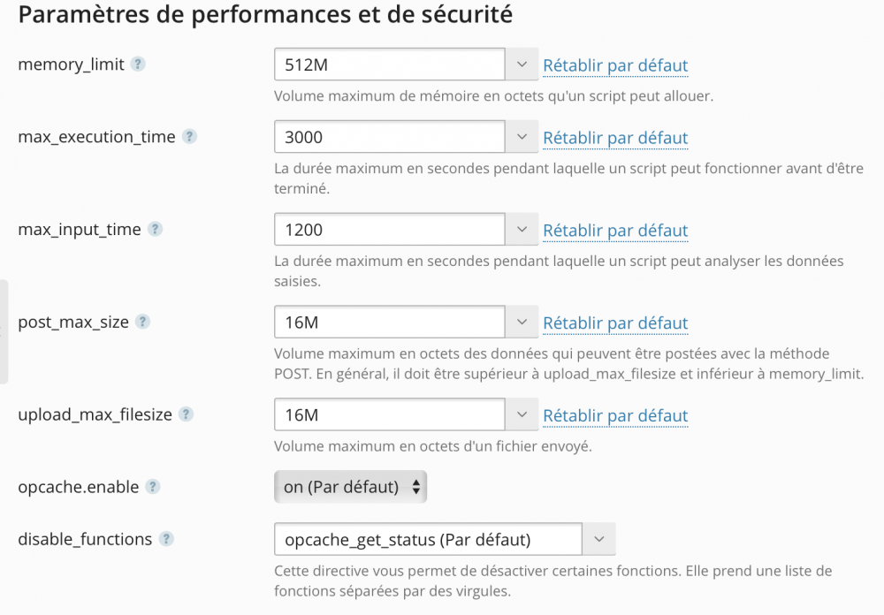884x615 pixels.
Task: Expand the upload_max_filesize dropdown arrow
Action: (x=522, y=414)
